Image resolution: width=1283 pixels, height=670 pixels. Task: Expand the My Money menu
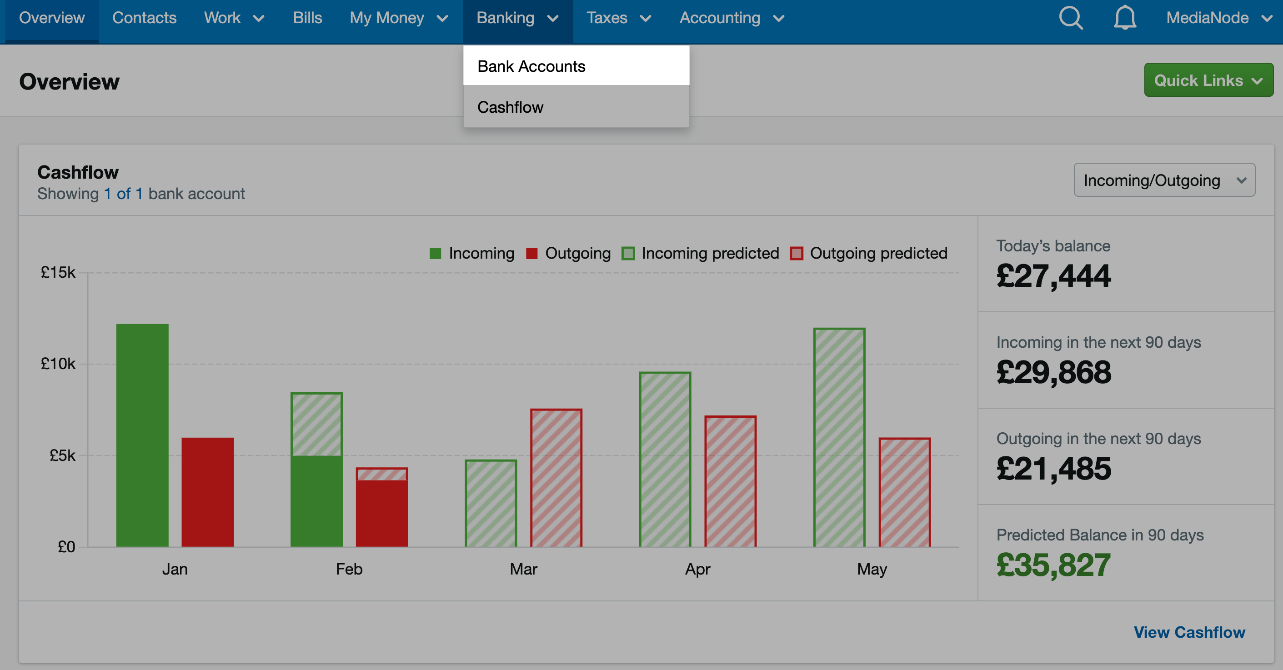[x=399, y=19]
